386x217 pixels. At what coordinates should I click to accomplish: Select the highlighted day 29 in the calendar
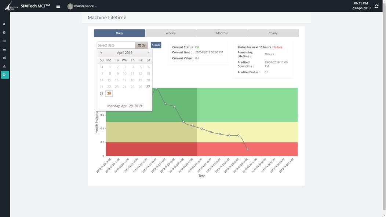[109, 93]
